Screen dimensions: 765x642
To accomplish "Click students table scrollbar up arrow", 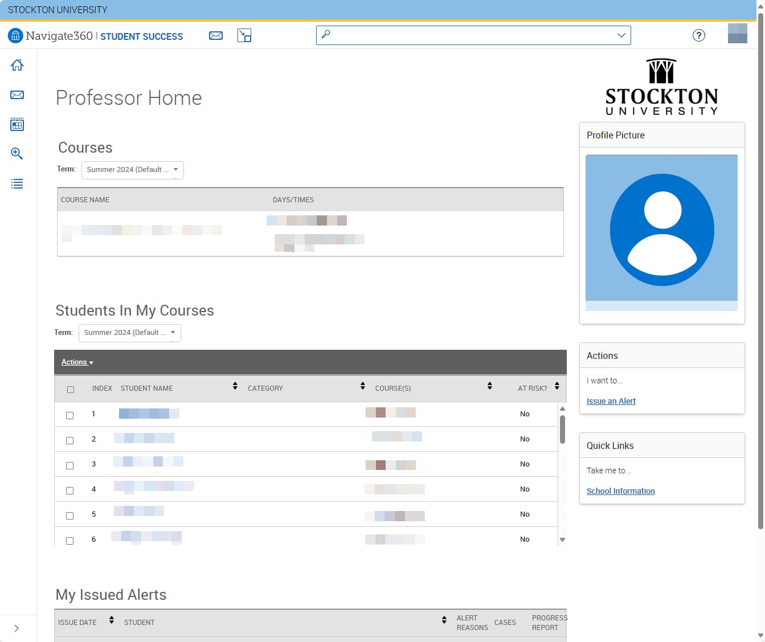I will 562,408.
